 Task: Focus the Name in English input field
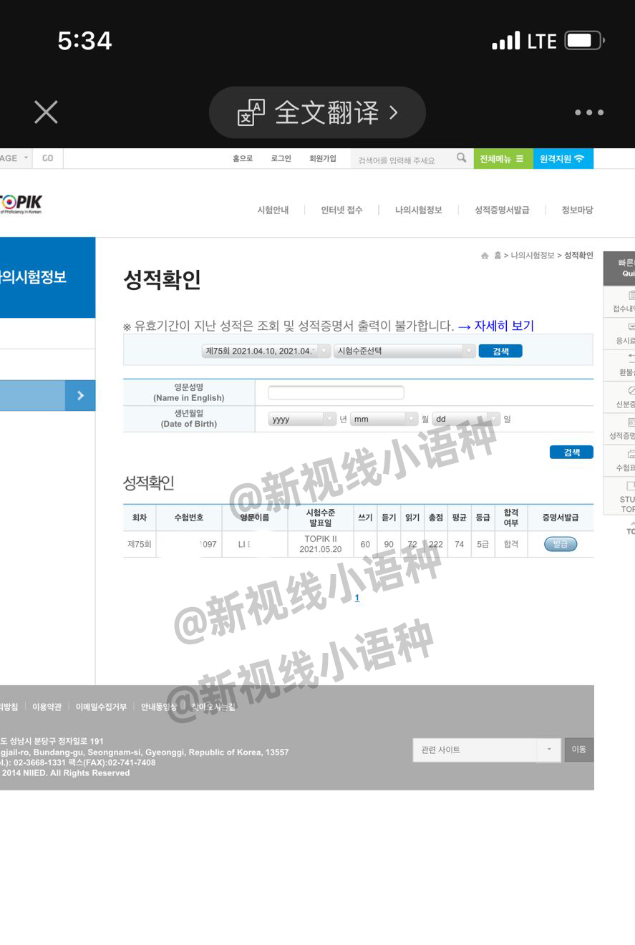click(336, 392)
